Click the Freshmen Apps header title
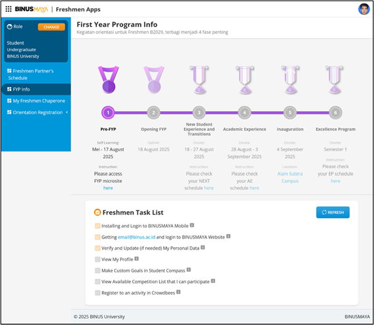Screen dimensions: 374x325 (78, 9)
